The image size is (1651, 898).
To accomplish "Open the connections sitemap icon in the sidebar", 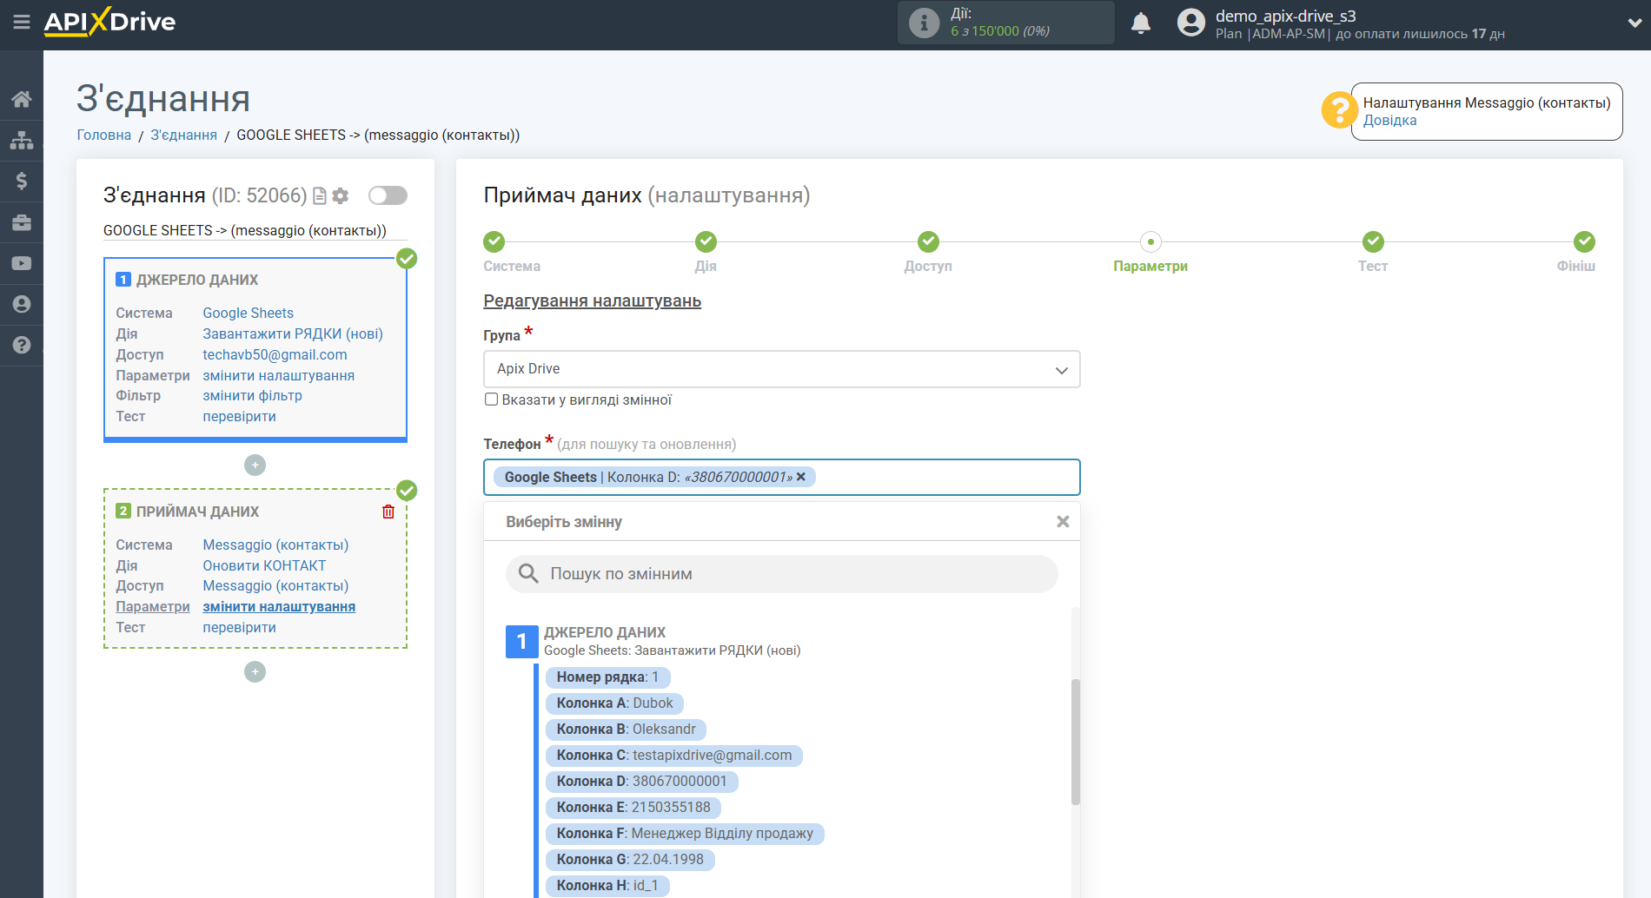I will pyautogui.click(x=22, y=140).
